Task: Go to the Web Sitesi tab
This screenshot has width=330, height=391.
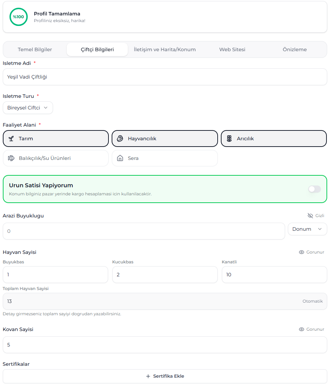Action: pyautogui.click(x=232, y=49)
